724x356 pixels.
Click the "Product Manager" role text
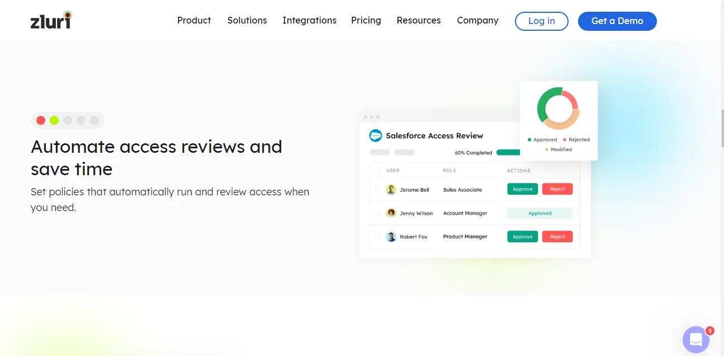[465, 237]
